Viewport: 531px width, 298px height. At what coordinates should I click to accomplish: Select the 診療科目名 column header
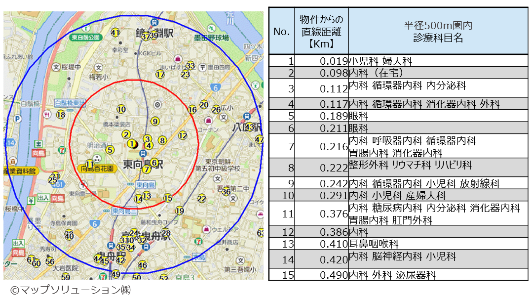(438, 31)
